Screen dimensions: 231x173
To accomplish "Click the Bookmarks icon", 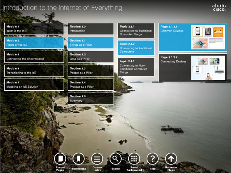I will (x=78, y=158).
